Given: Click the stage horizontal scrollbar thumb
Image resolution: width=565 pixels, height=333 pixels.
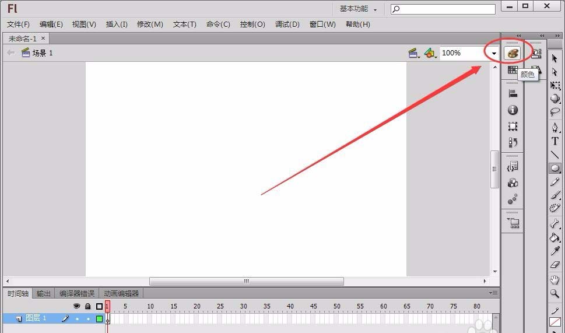Looking at the screenshot, I should pyautogui.click(x=247, y=281).
